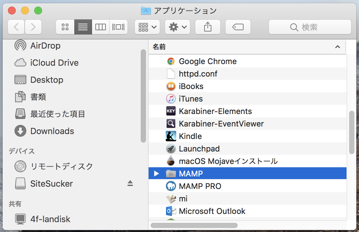
Task: Click the Karabiner-Elements KEY icon
Action: [x=171, y=111]
